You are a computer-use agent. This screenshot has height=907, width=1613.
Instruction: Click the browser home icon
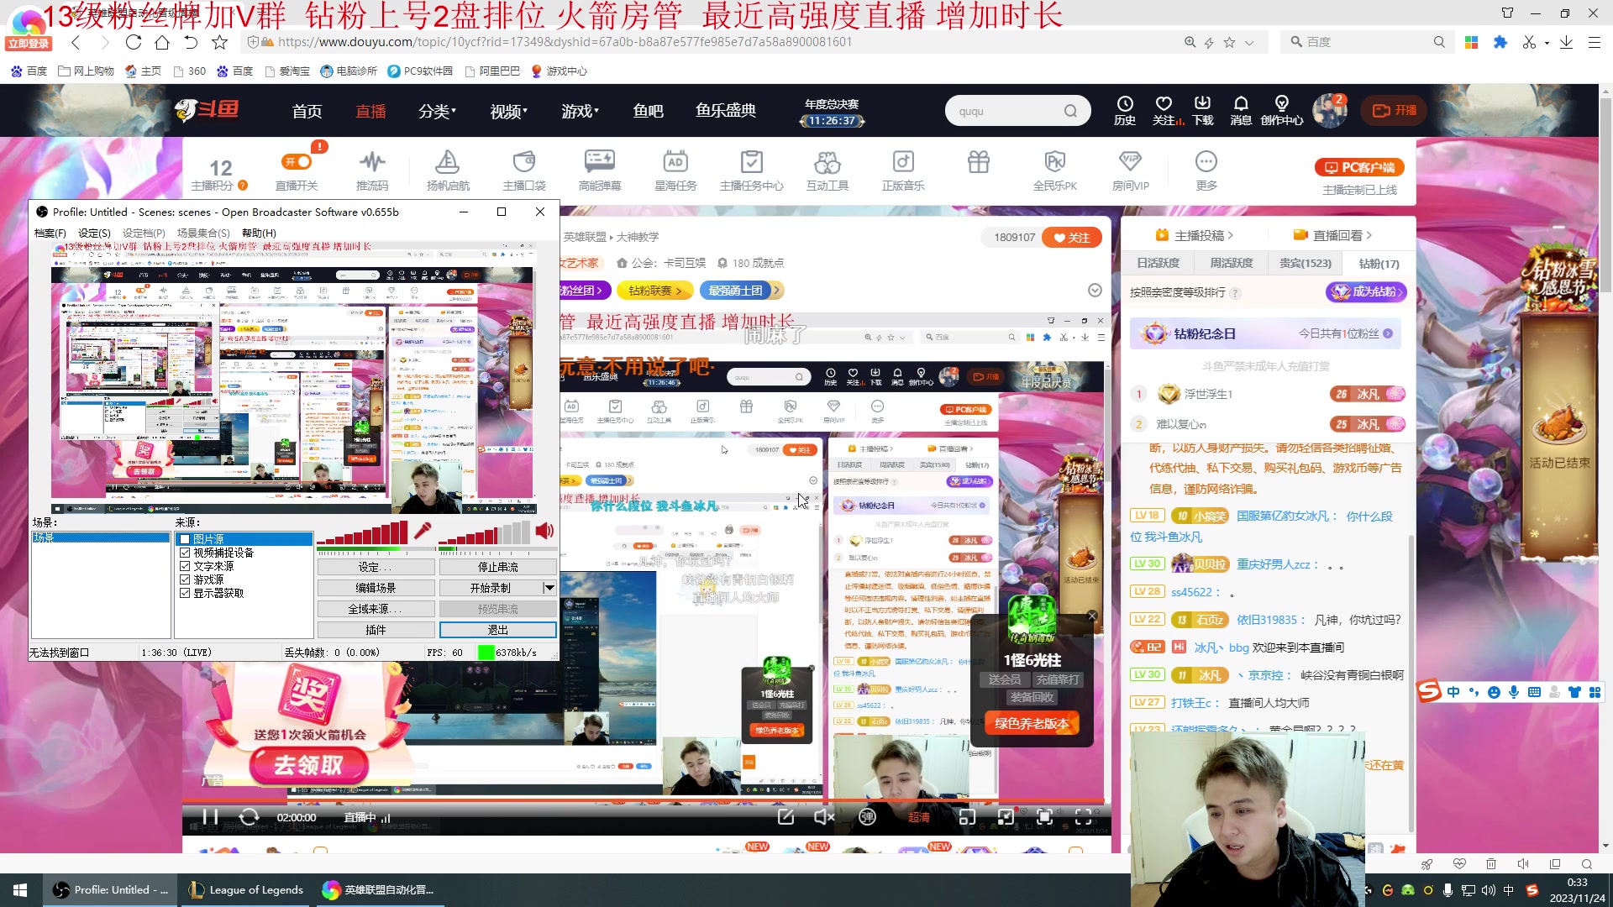point(162,42)
